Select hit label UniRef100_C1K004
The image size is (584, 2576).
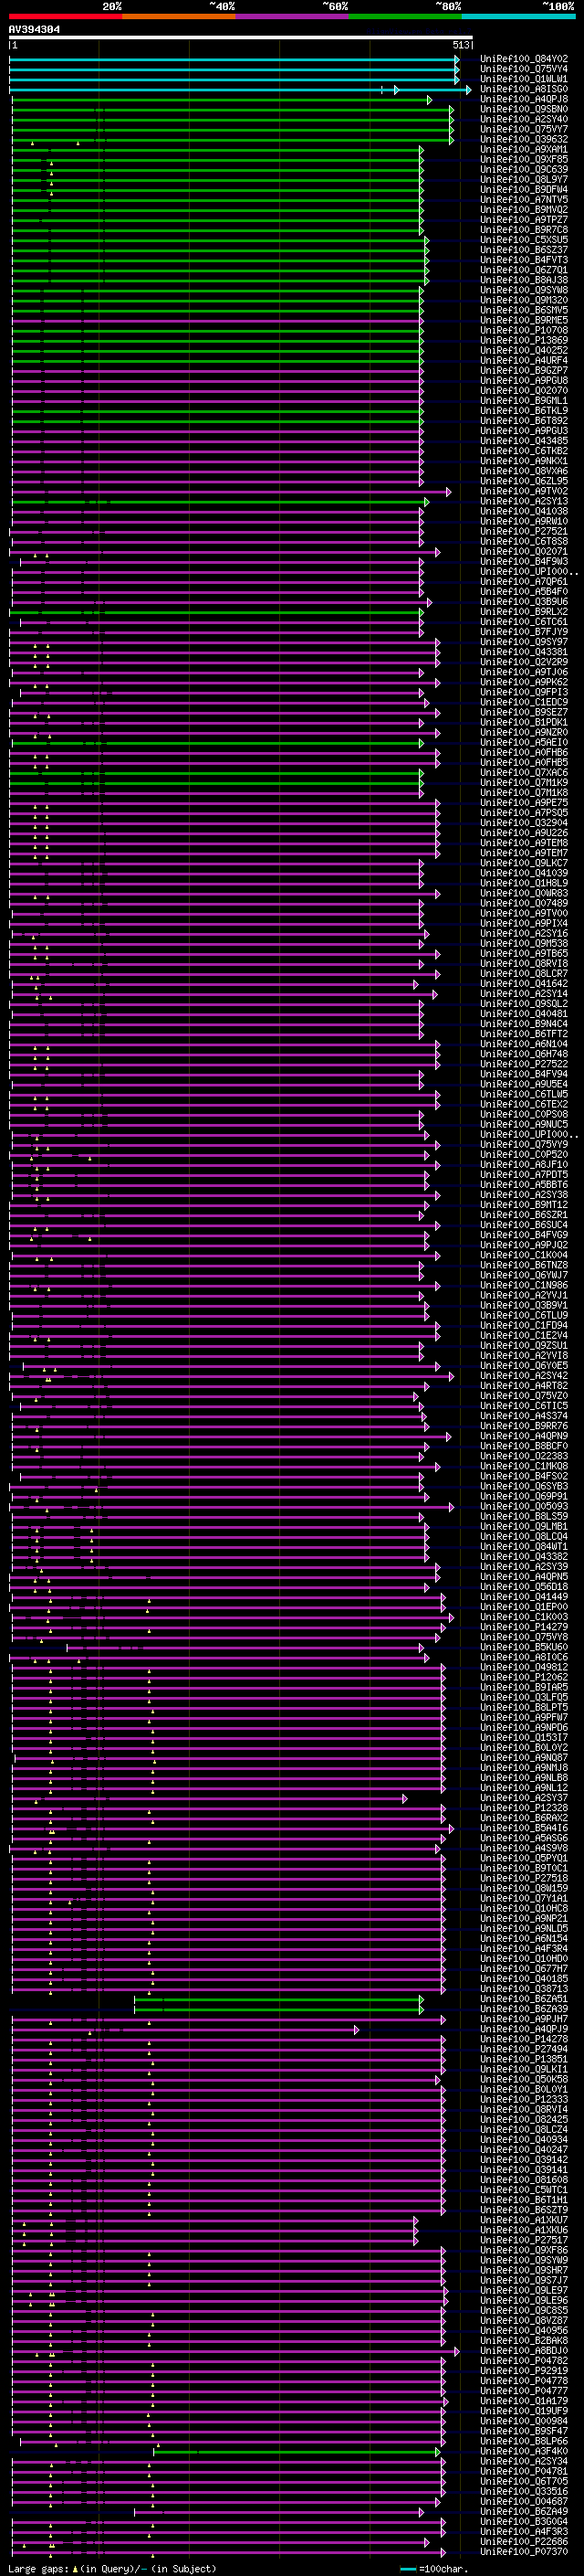pyautogui.click(x=524, y=1255)
